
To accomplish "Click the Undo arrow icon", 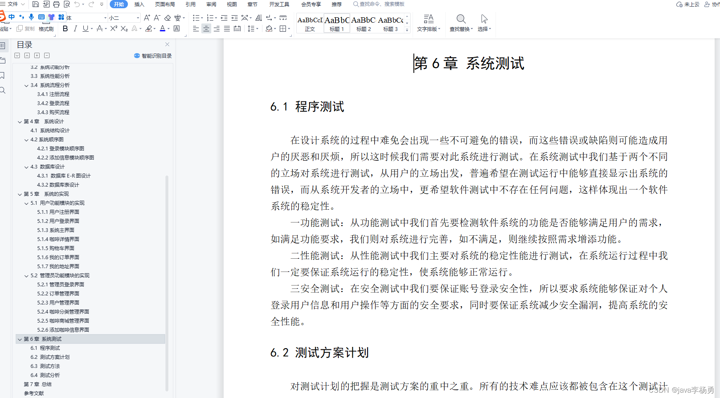I will pos(77,5).
